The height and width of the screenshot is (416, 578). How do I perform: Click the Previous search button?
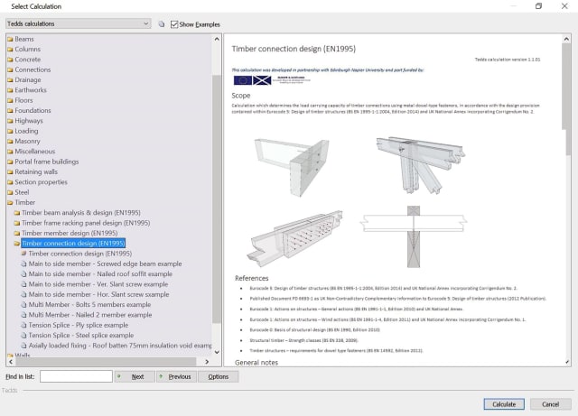coord(176,376)
